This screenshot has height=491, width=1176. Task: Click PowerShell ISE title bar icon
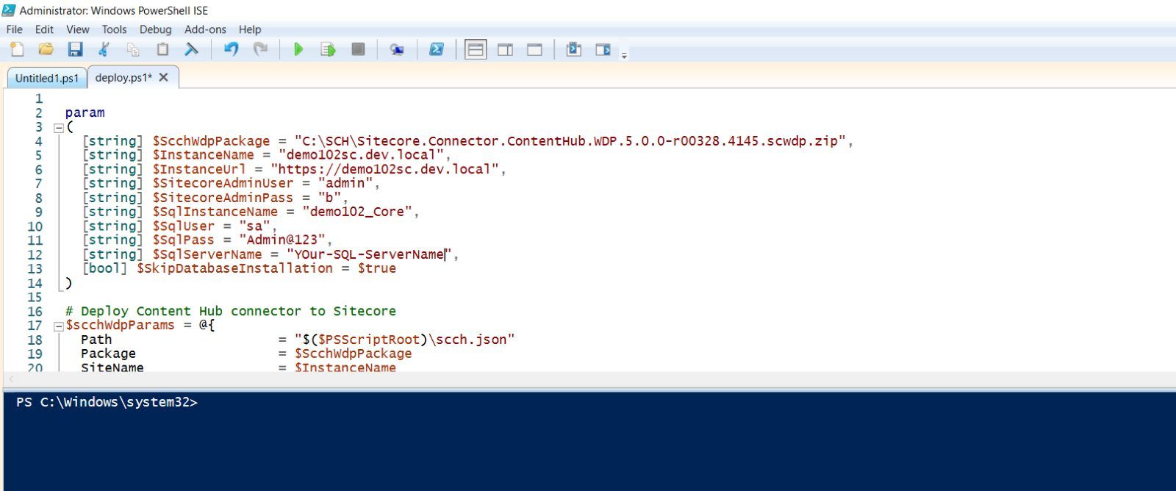pyautogui.click(x=9, y=10)
